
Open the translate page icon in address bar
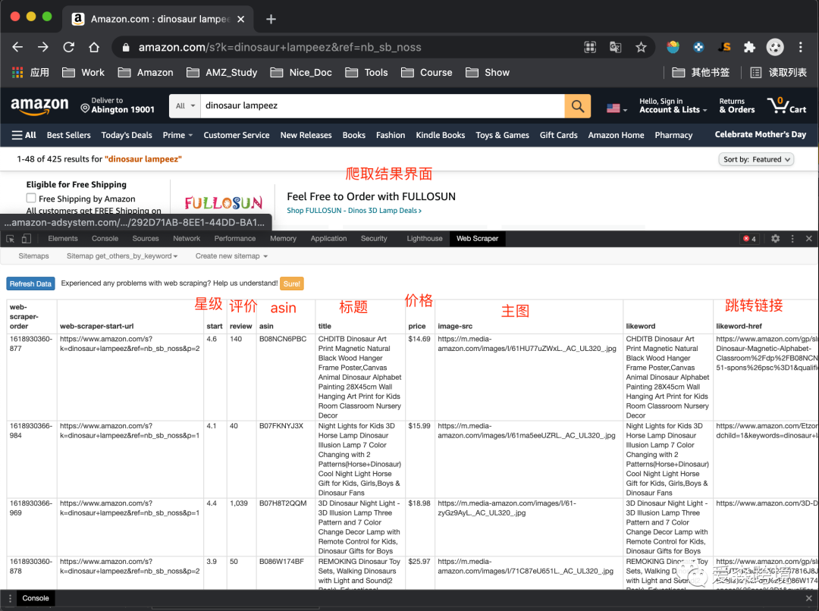(615, 48)
